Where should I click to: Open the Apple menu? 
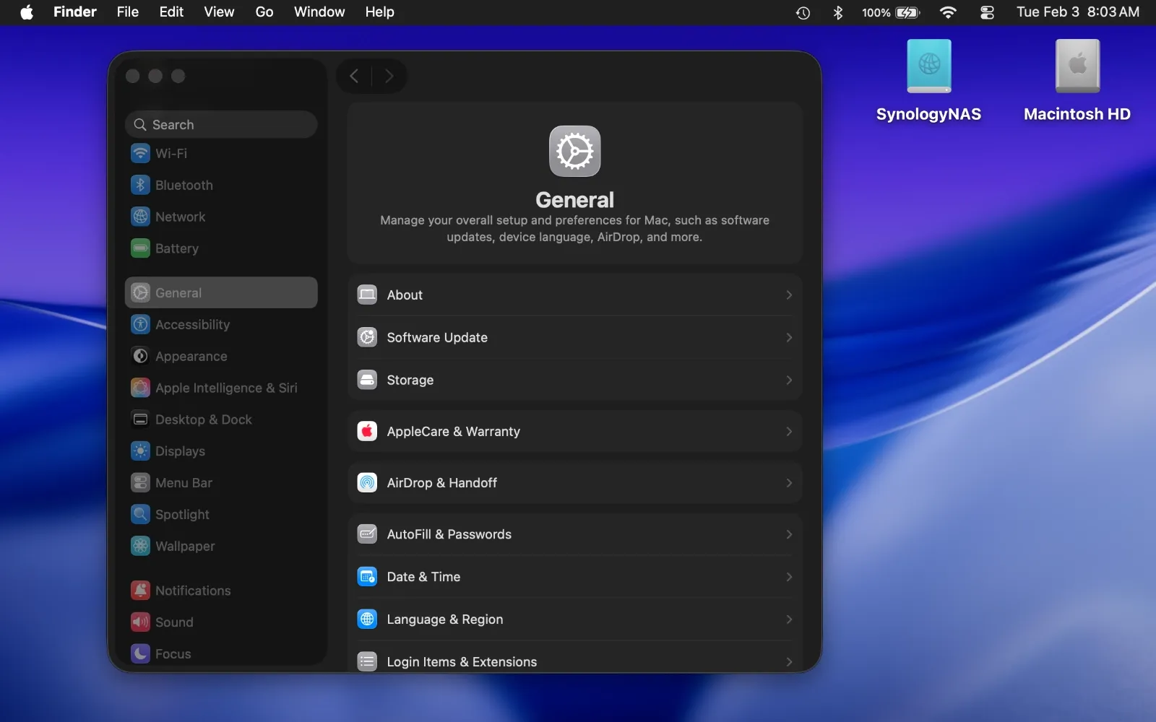click(26, 12)
